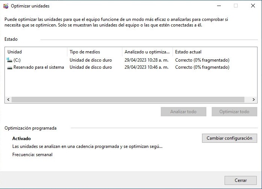
Task: Sort by the Unidad column header
Action: click(x=36, y=52)
